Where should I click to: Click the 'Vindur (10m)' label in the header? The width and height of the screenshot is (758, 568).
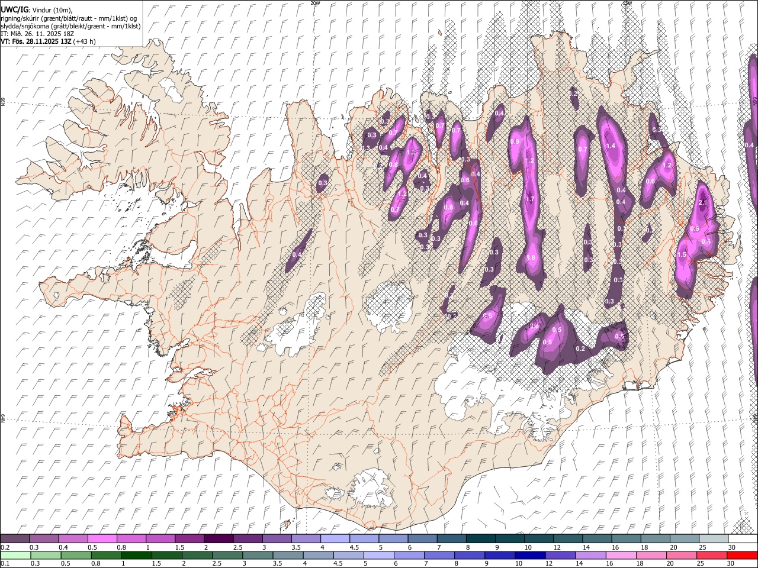(52, 10)
